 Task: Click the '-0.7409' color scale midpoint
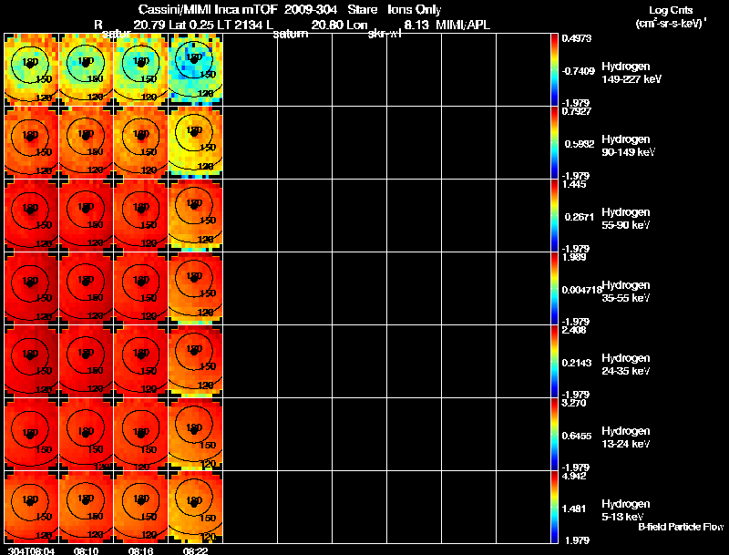pos(578,71)
